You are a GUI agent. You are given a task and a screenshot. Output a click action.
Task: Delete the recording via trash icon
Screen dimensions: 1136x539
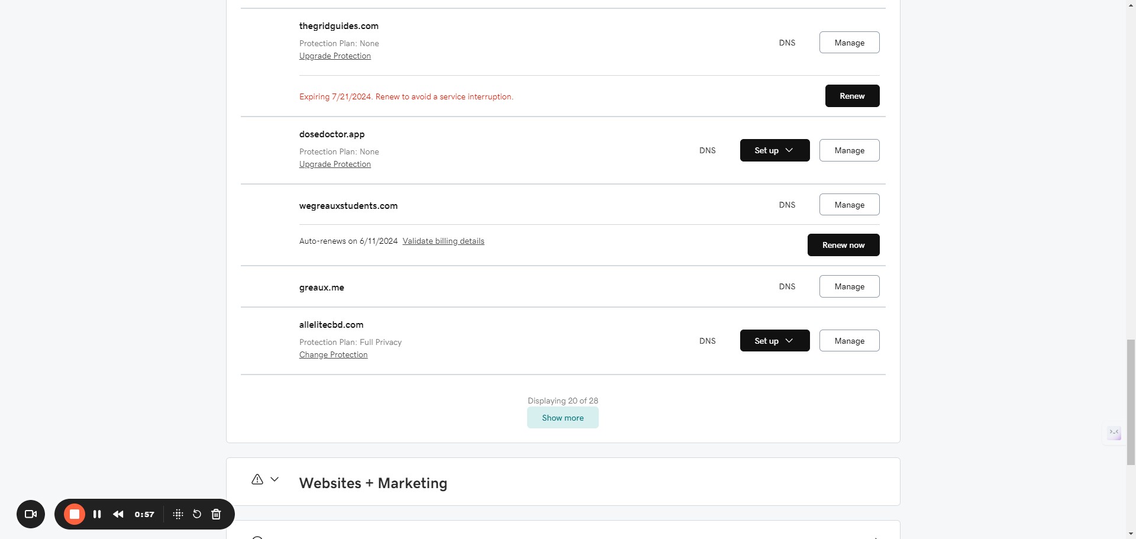coord(216,514)
